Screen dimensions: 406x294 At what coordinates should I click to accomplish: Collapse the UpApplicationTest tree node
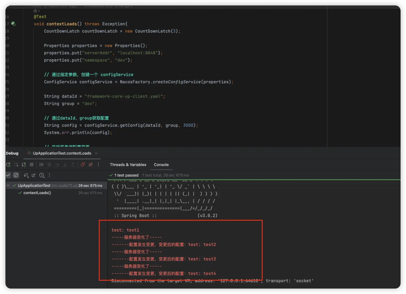8,186
